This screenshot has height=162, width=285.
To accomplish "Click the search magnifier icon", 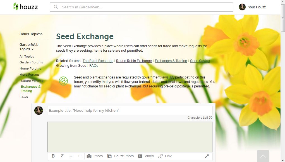I will click(x=56, y=7).
